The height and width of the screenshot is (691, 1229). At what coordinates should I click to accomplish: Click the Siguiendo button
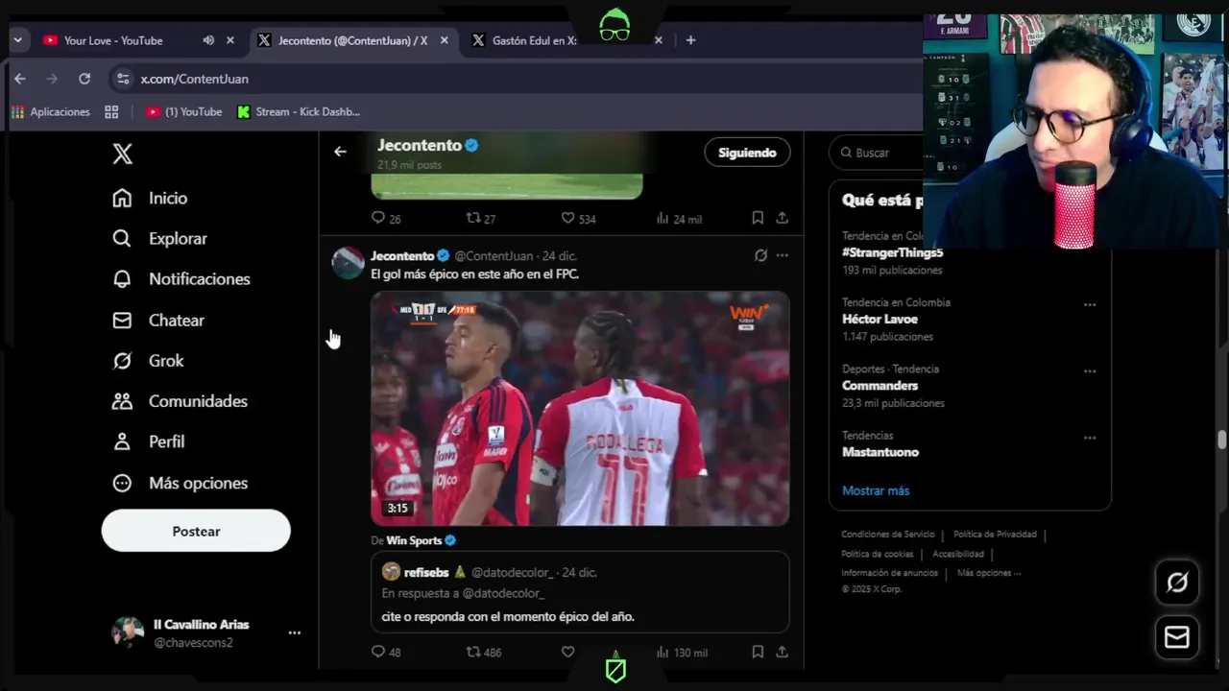pyautogui.click(x=747, y=153)
